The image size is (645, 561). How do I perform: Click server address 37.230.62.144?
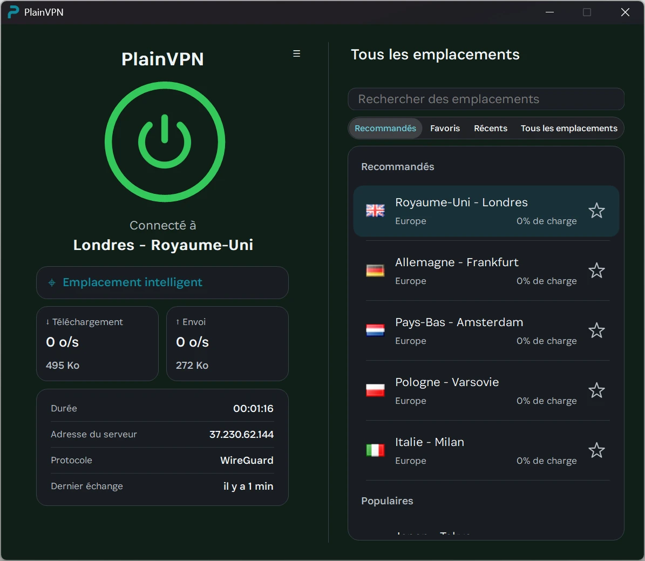click(241, 434)
